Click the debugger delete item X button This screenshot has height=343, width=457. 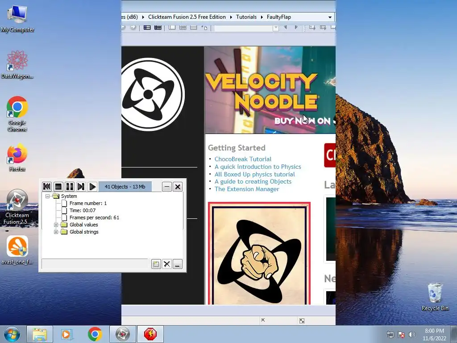pos(167,264)
